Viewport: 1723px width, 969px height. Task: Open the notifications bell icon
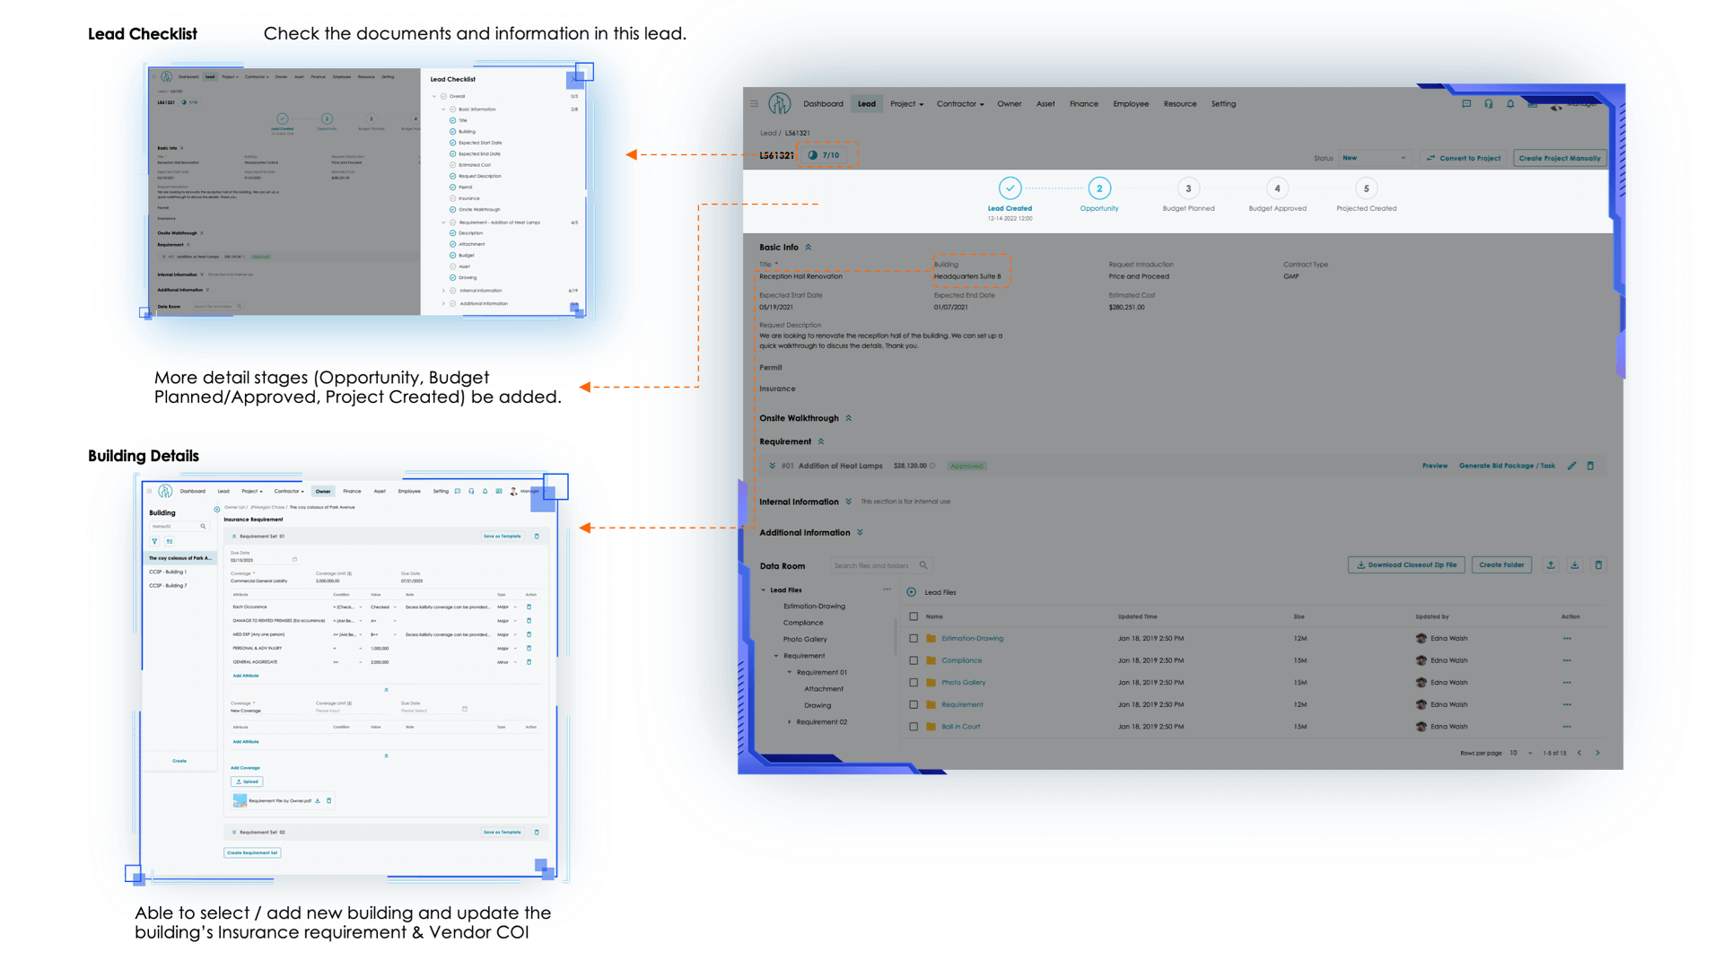coord(1510,104)
